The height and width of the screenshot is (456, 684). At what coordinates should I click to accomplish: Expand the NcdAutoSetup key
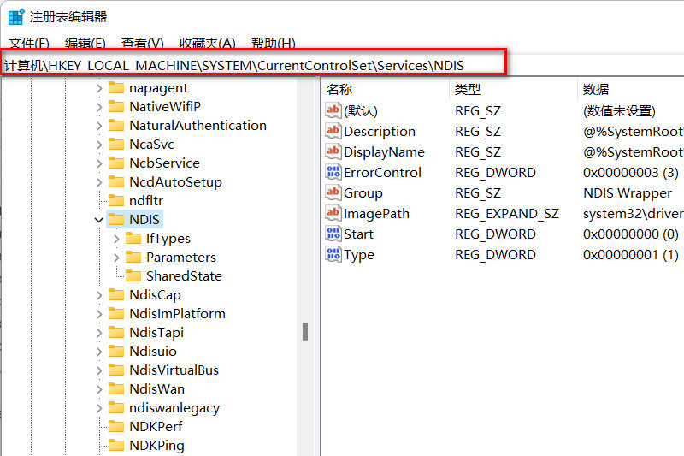pos(99,182)
